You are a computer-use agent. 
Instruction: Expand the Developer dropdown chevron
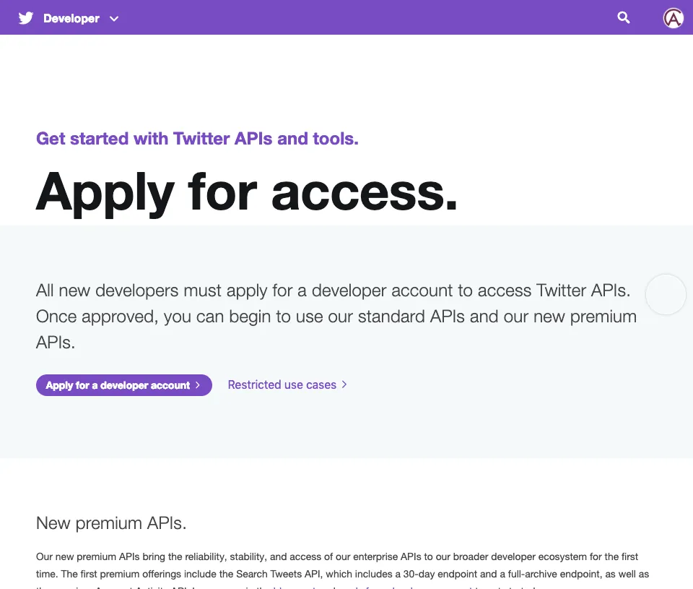[114, 19]
